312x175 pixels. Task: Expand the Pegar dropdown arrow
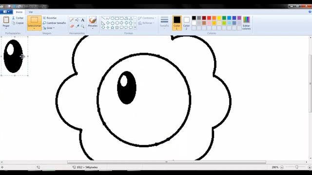pyautogui.click(x=6, y=29)
